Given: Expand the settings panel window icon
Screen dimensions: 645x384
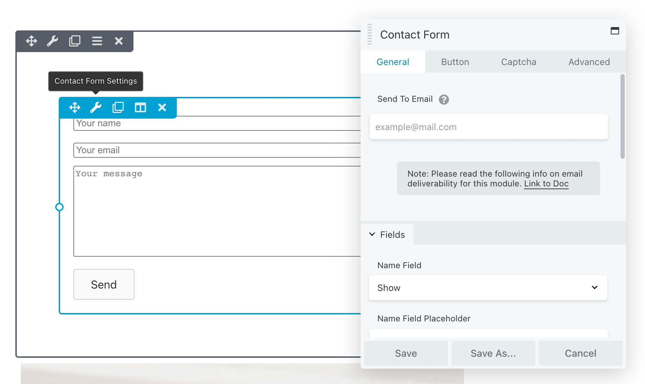Looking at the screenshot, I should tap(615, 31).
